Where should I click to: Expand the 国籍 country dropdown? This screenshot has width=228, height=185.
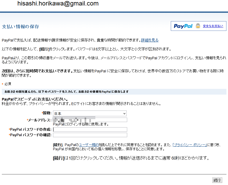point(90,113)
